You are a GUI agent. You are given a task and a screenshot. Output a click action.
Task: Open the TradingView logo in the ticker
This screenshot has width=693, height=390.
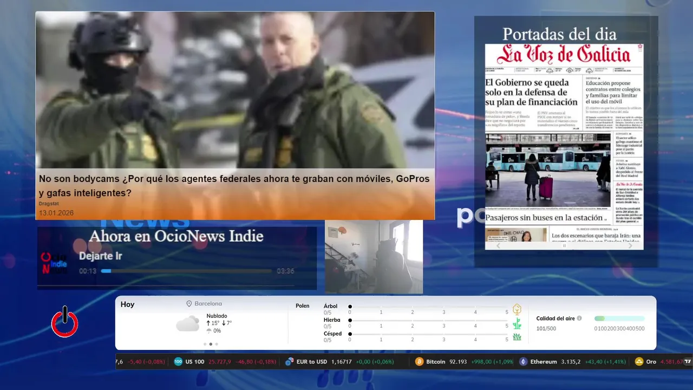point(688,361)
